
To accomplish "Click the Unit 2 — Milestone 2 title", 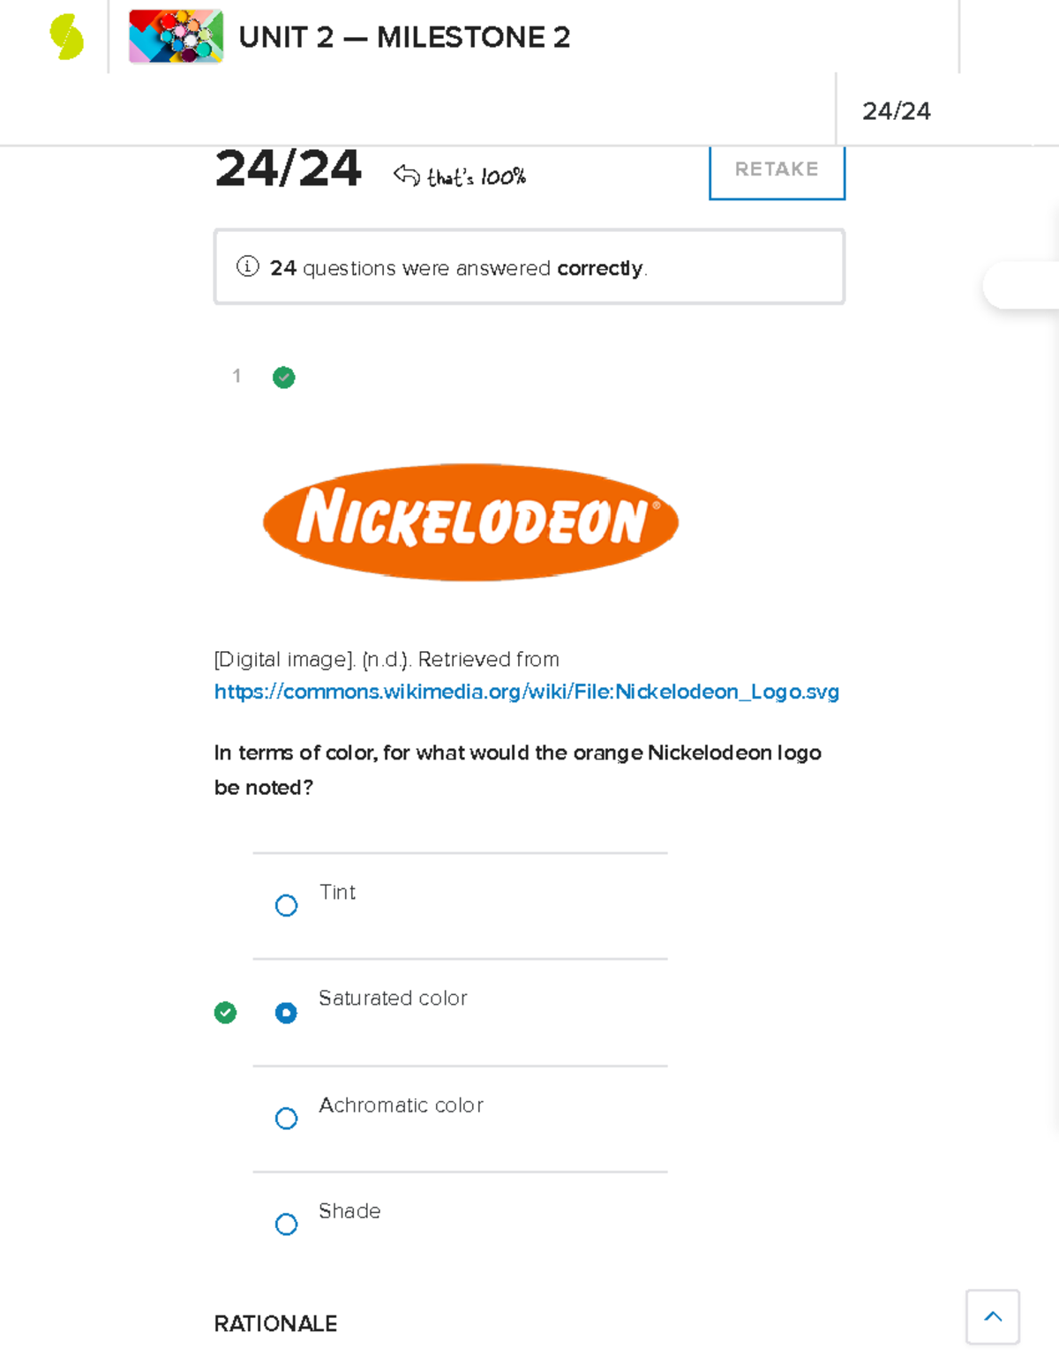I will point(404,37).
